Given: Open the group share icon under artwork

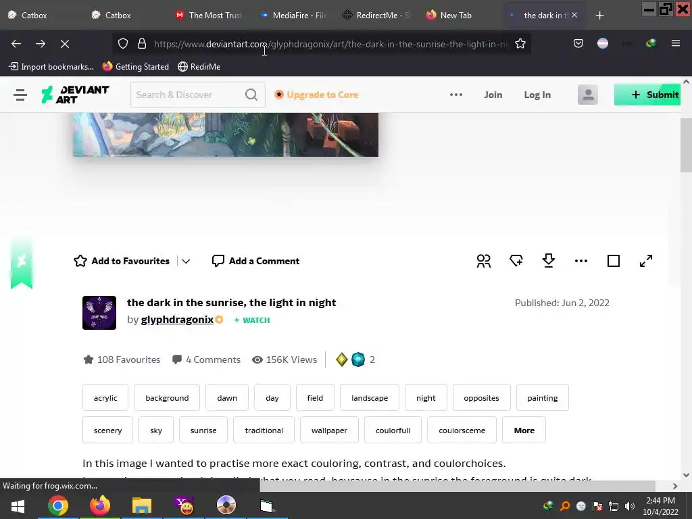Looking at the screenshot, I should click(x=484, y=261).
